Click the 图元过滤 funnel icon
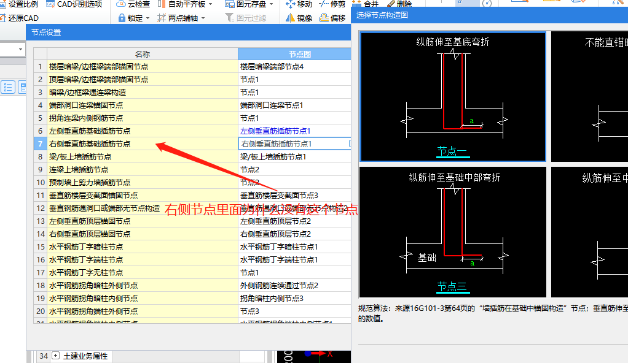 tap(229, 18)
